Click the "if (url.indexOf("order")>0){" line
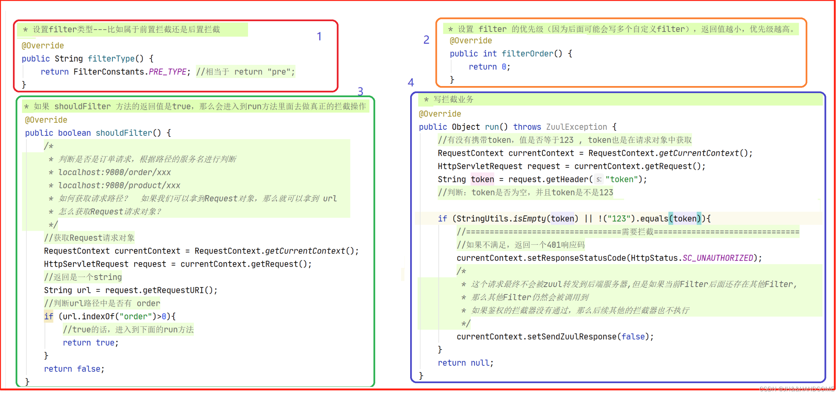 110,316
